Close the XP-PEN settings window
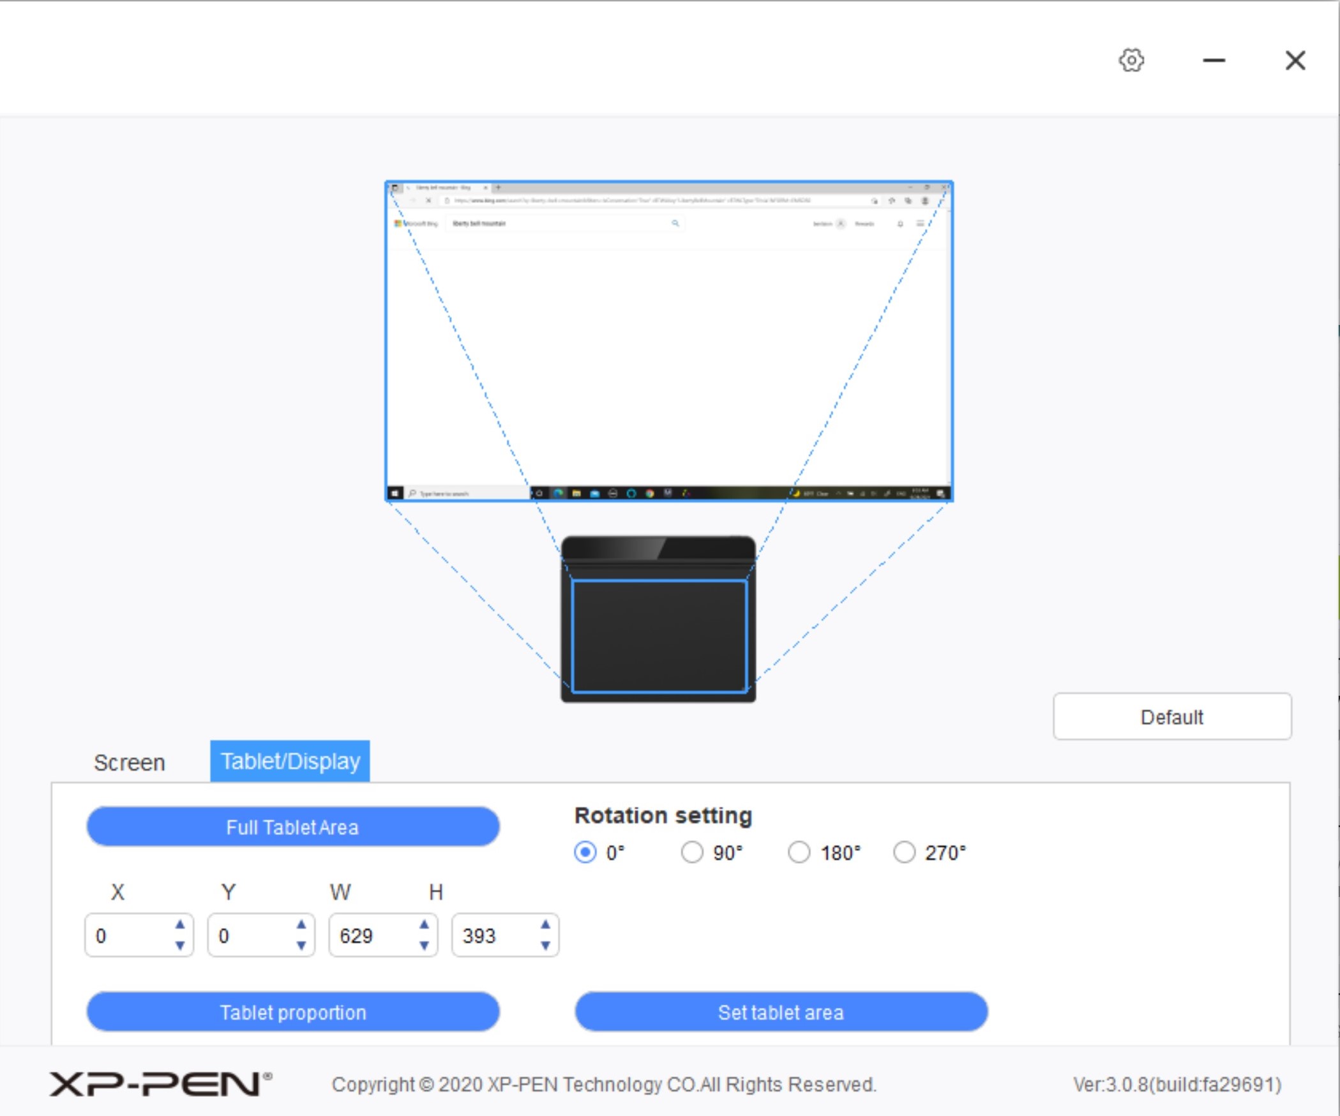The image size is (1340, 1116). coord(1295,61)
